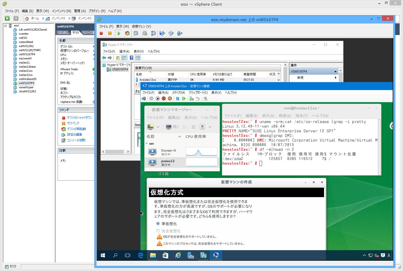Click pause icon in virt-manager toolbar
The height and width of the screenshot is (271, 403).
coord(194,127)
